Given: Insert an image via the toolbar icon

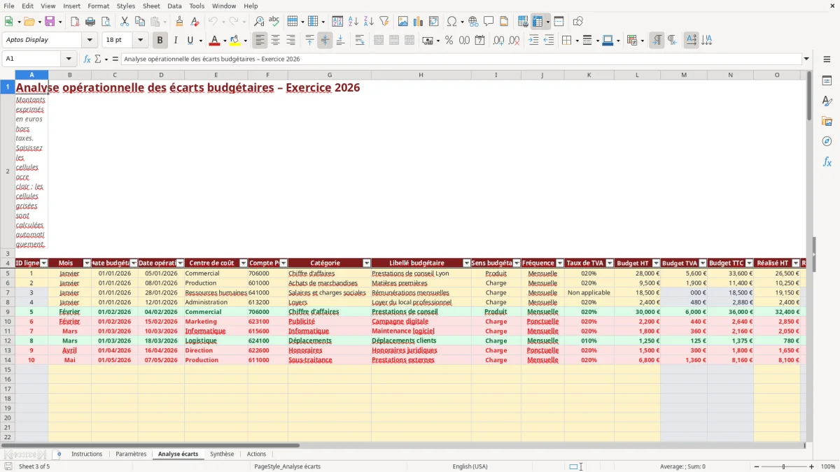Looking at the screenshot, I should pos(403,22).
